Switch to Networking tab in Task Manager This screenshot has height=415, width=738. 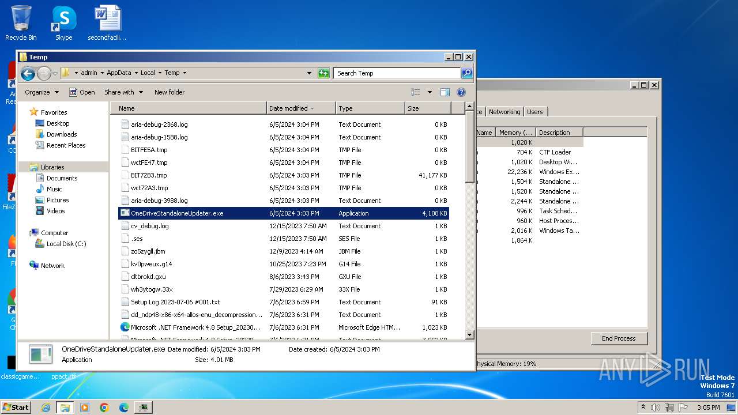[504, 112]
